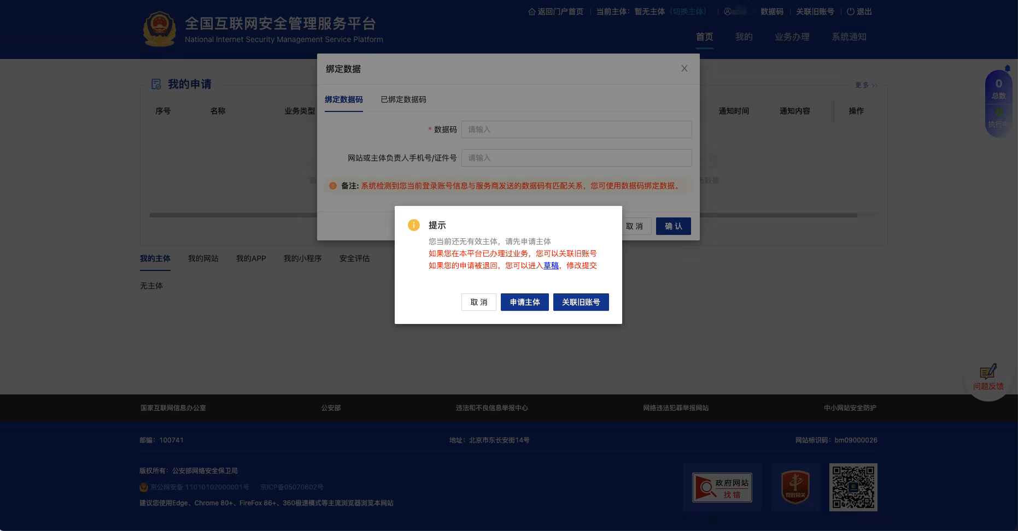Click the home icon beside 返回门户首页
The width and height of the screenshot is (1018, 531).
pyautogui.click(x=531, y=11)
